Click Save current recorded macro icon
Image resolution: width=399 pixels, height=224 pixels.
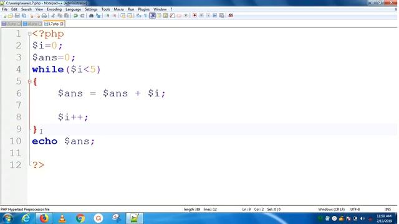[x=222, y=16]
